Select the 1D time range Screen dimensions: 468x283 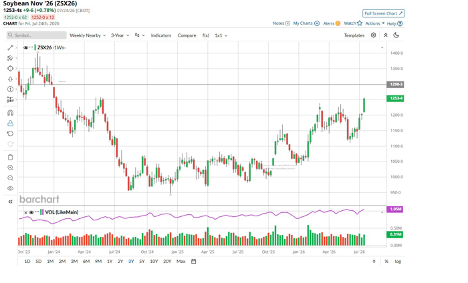click(27, 261)
